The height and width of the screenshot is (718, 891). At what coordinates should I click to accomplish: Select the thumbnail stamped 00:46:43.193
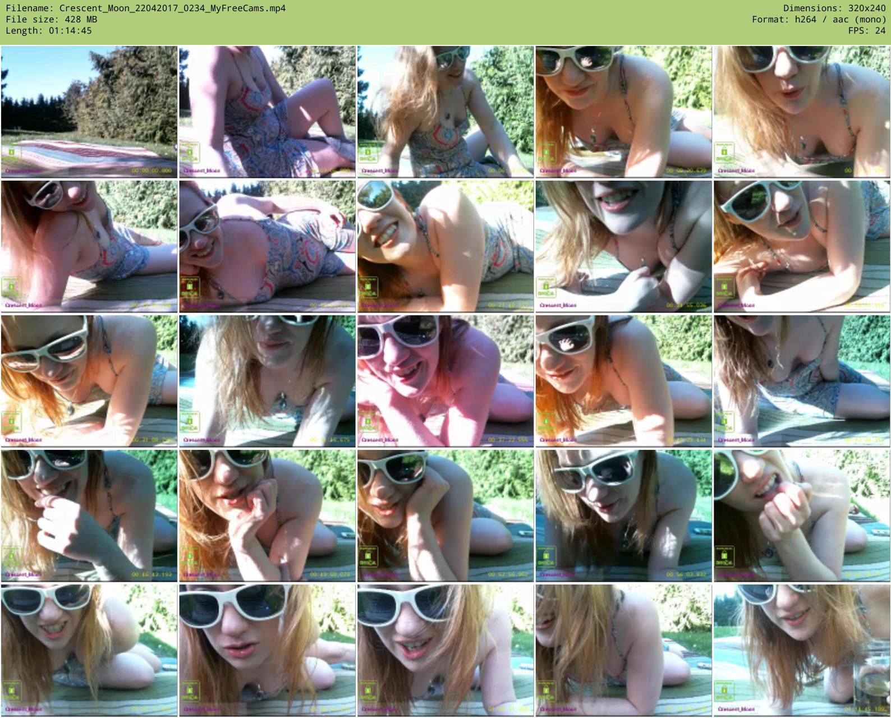click(89, 516)
